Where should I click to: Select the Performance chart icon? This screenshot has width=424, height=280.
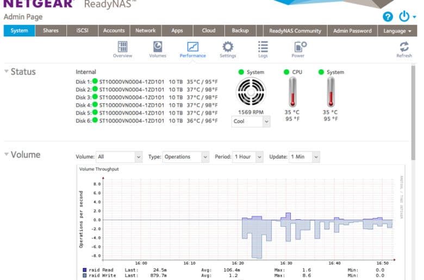pyautogui.click(x=193, y=47)
